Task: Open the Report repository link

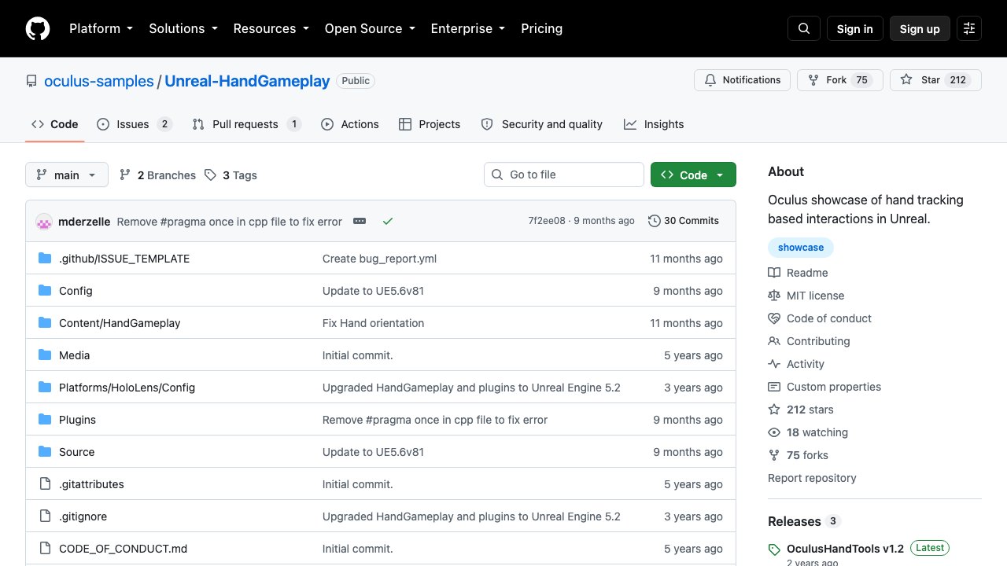Action: pos(812,478)
